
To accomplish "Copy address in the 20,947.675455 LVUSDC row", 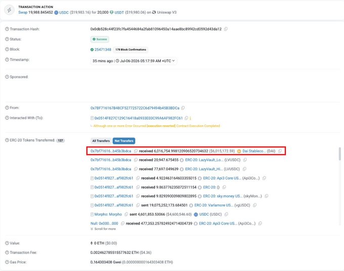I will click(136, 160).
